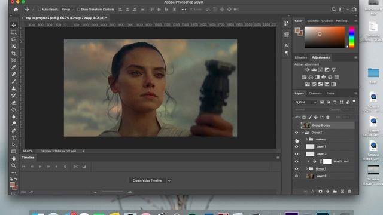Click the lock all padlock icon
383x215 pixels.
pos(328,117)
